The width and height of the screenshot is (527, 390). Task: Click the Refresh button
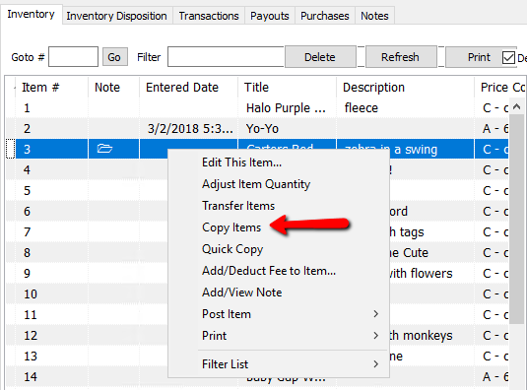(400, 57)
